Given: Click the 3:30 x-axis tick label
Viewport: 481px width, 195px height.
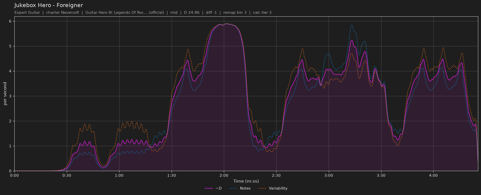Looking at the screenshot, I should 381,175.
